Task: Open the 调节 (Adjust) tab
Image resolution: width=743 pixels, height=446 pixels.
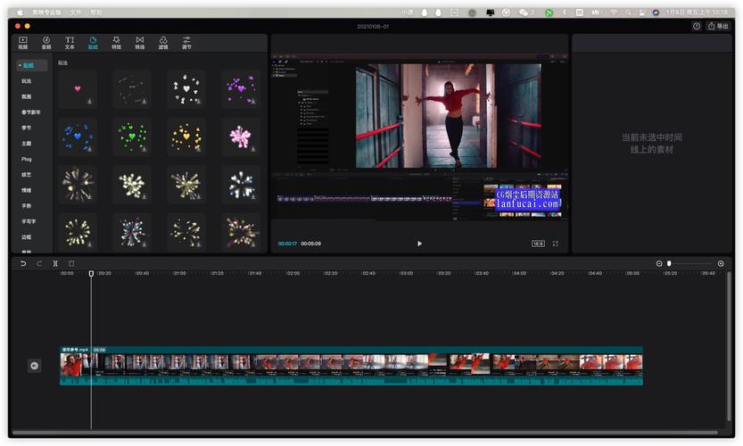Action: (186, 43)
